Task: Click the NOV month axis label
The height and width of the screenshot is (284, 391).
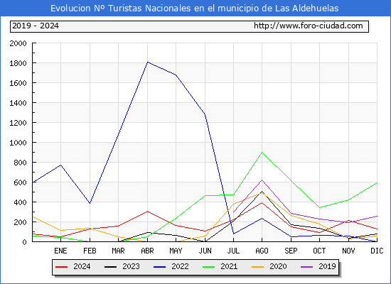Action: click(x=348, y=251)
